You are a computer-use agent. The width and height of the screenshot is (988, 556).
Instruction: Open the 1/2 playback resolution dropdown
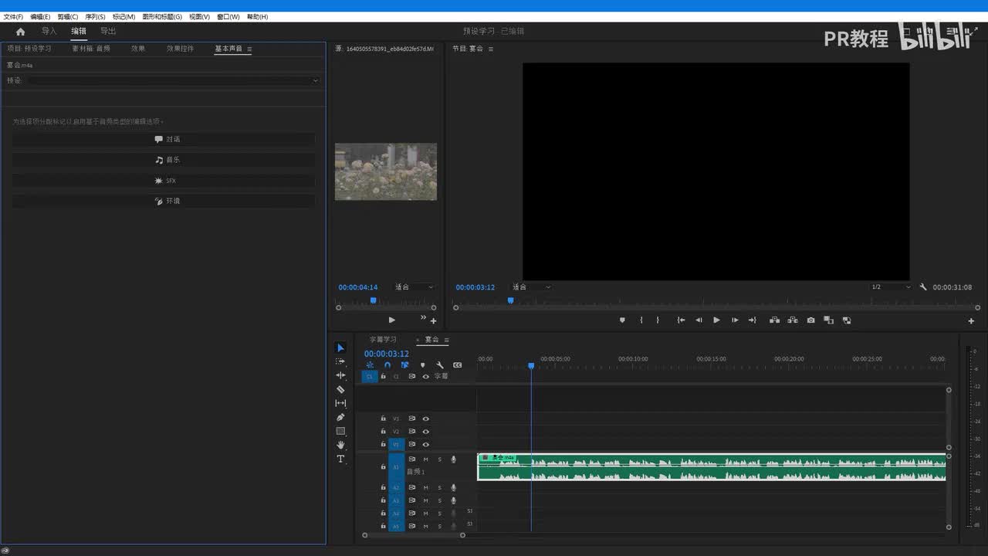click(890, 287)
